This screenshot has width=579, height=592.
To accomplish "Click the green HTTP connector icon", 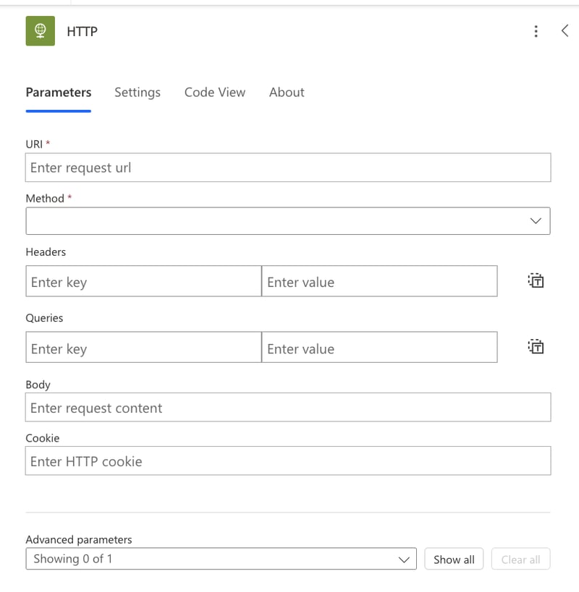I will (41, 31).
